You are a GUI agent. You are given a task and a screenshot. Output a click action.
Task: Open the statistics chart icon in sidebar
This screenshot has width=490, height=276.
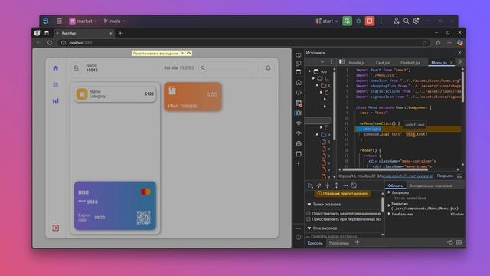click(x=56, y=100)
